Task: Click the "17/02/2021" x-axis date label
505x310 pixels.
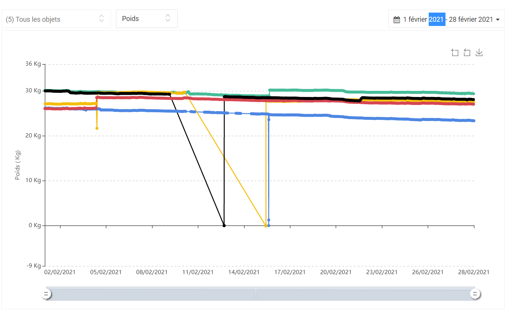Action: click(290, 272)
